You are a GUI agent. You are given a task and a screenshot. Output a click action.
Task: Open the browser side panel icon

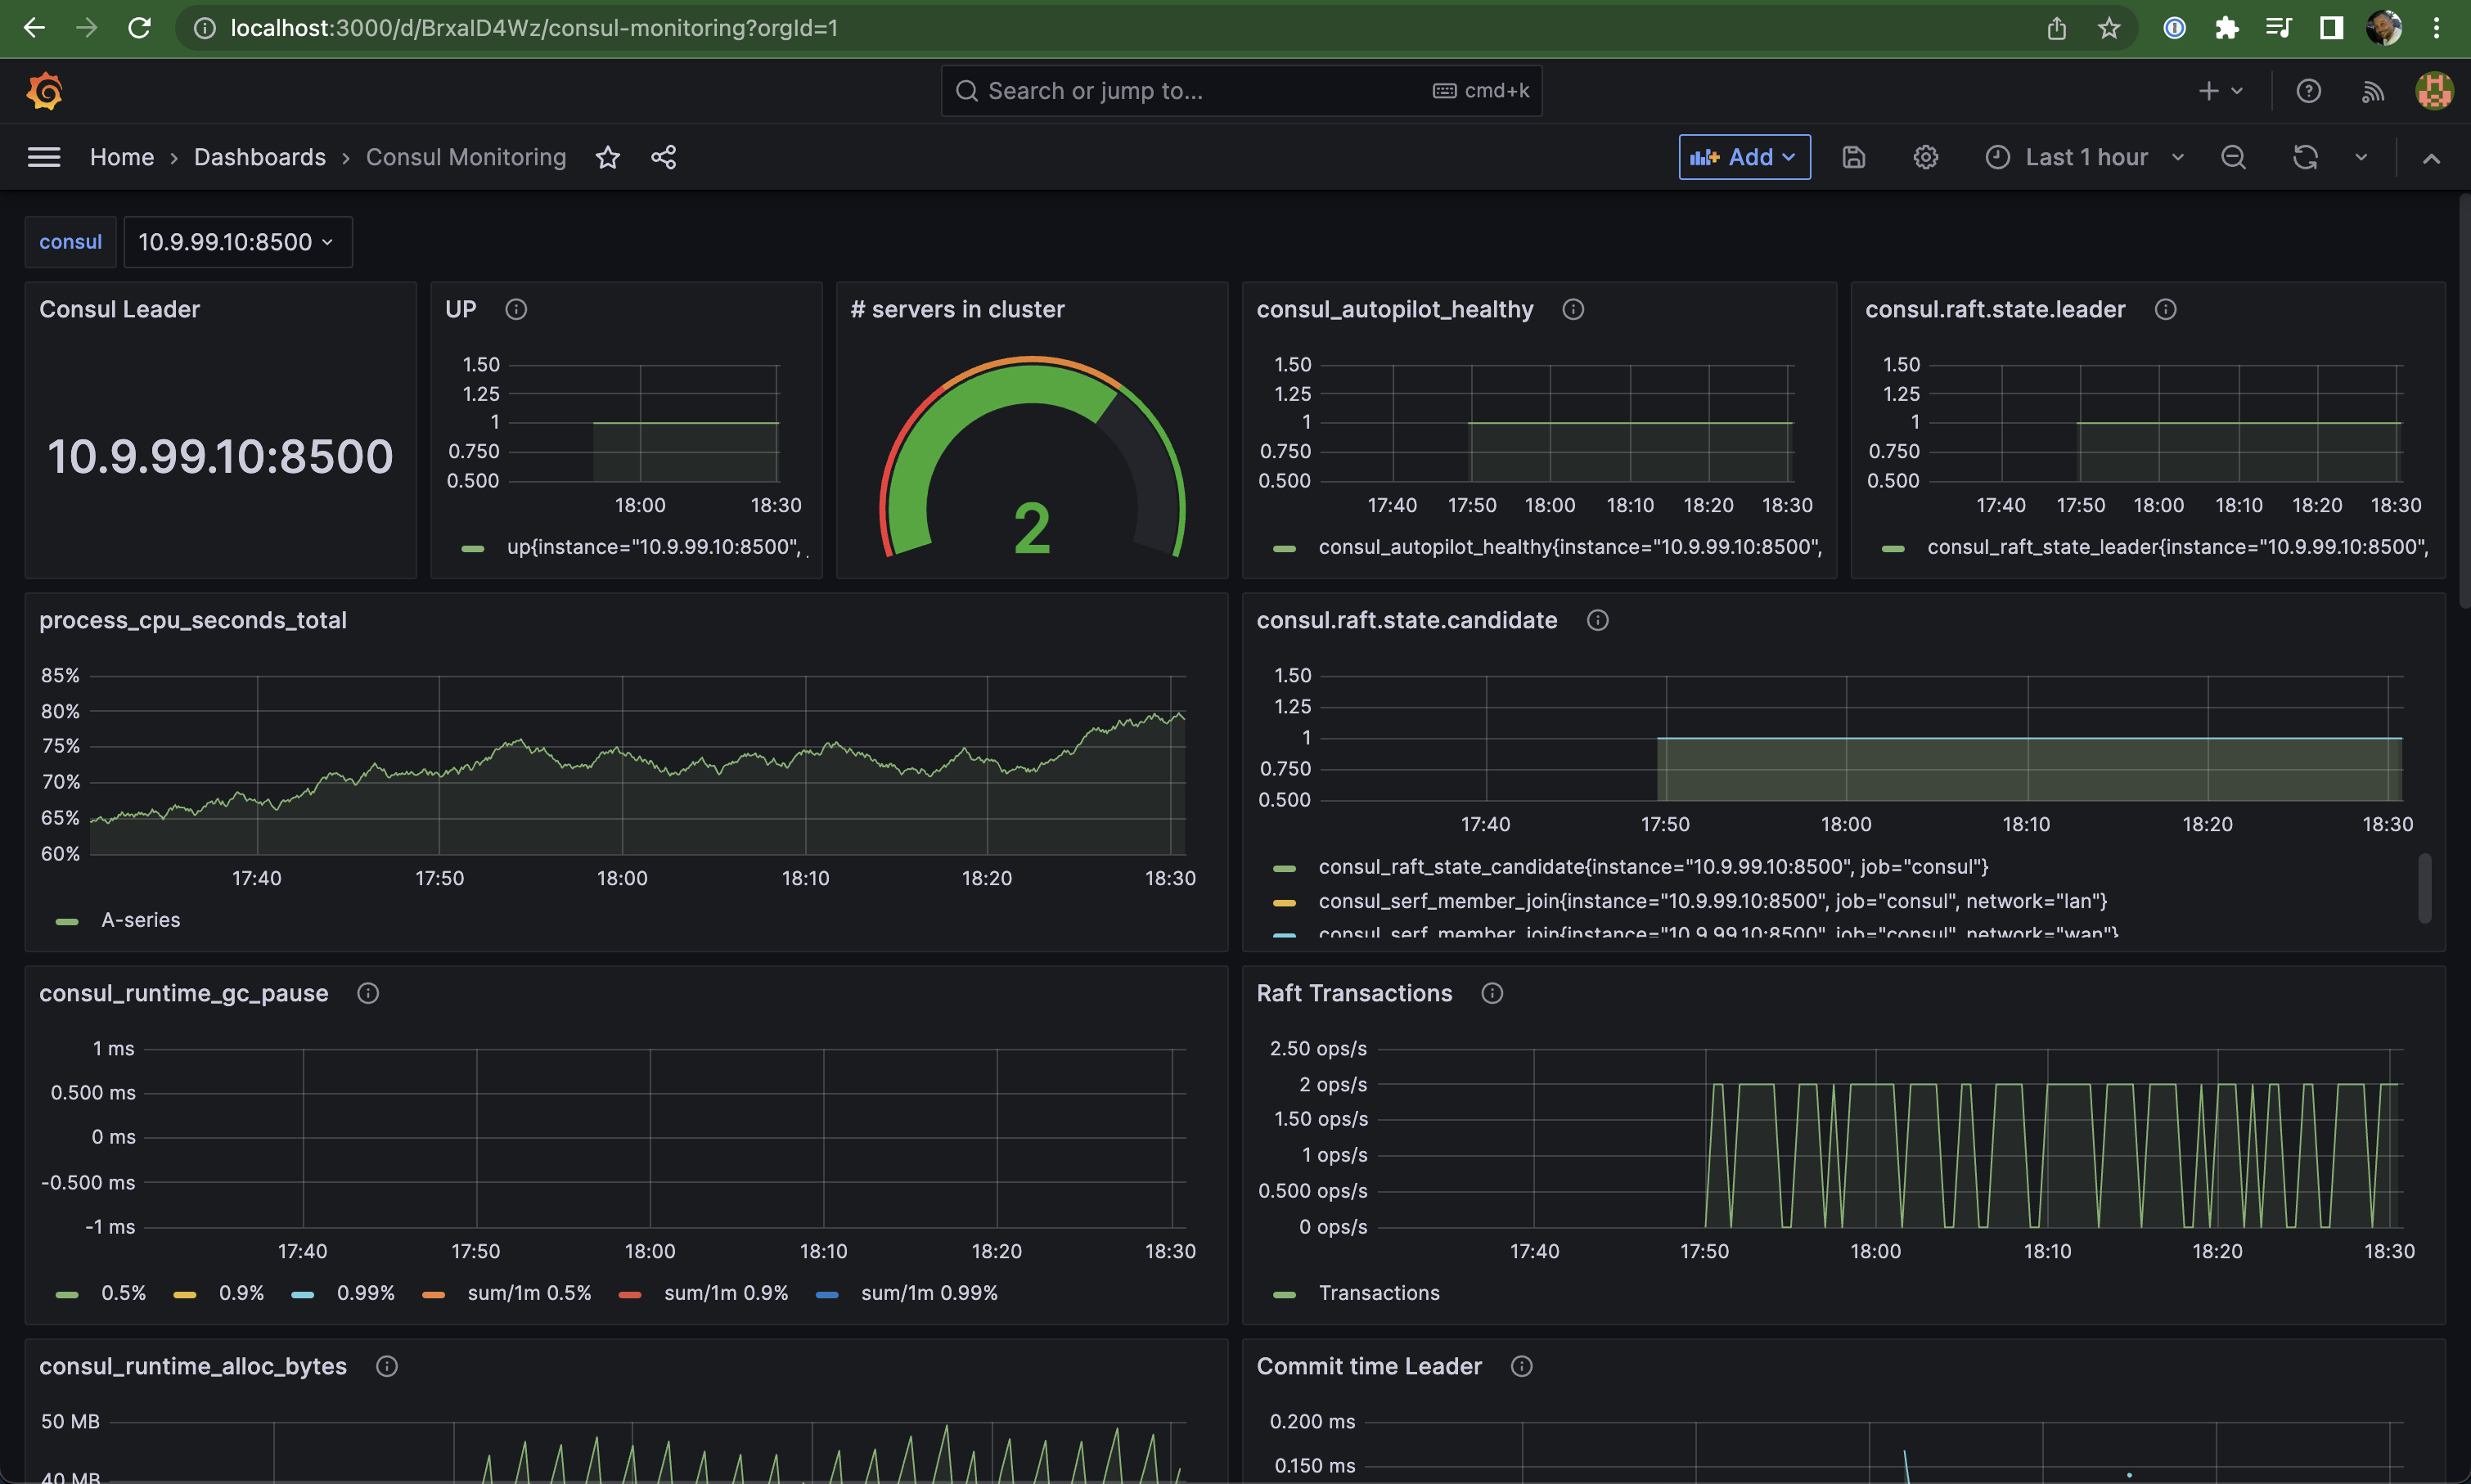point(2331,28)
